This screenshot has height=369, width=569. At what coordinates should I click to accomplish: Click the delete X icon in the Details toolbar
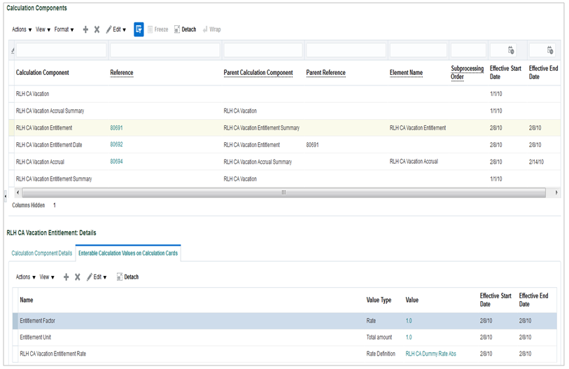[x=78, y=277]
